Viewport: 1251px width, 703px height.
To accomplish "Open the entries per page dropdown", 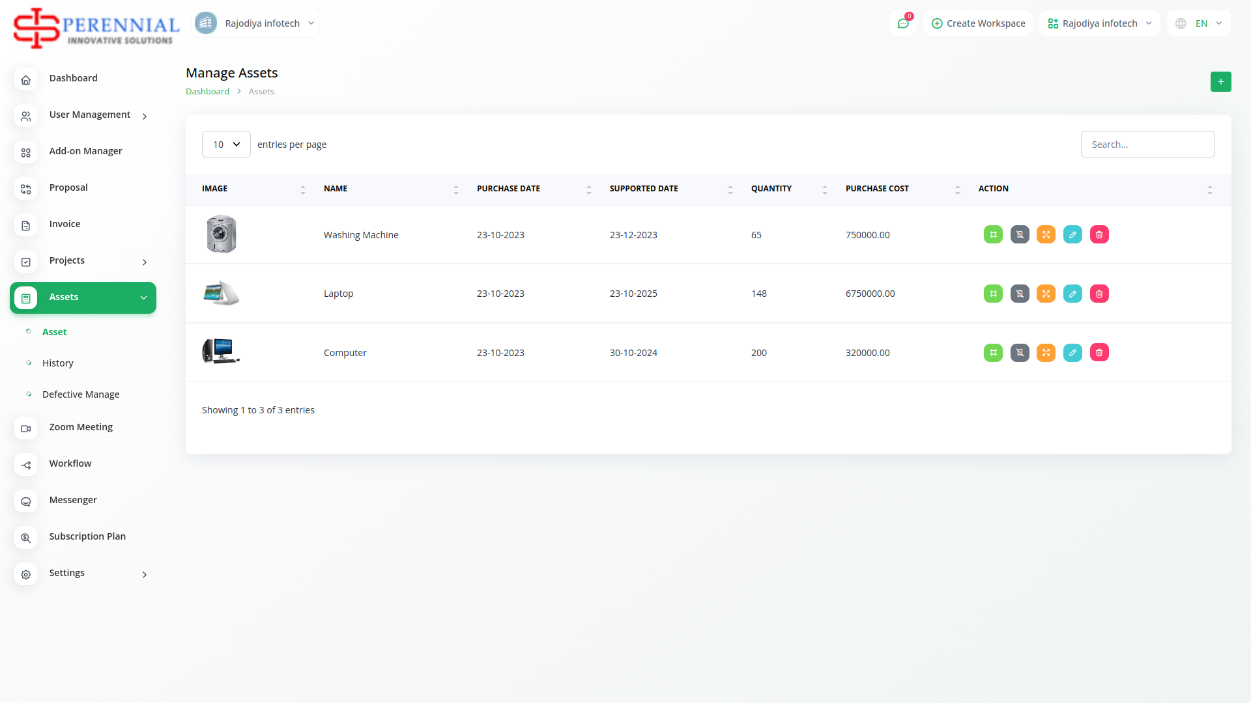I will point(226,145).
